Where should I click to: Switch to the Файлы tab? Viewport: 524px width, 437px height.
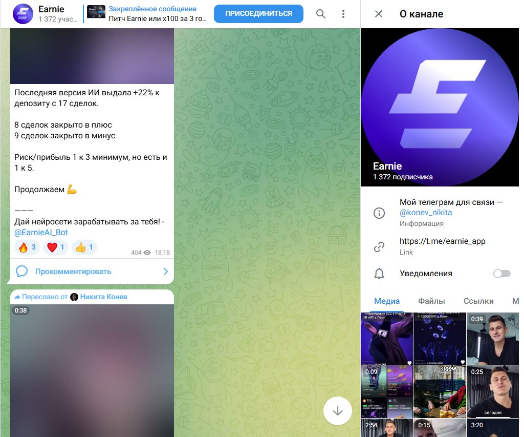click(431, 301)
